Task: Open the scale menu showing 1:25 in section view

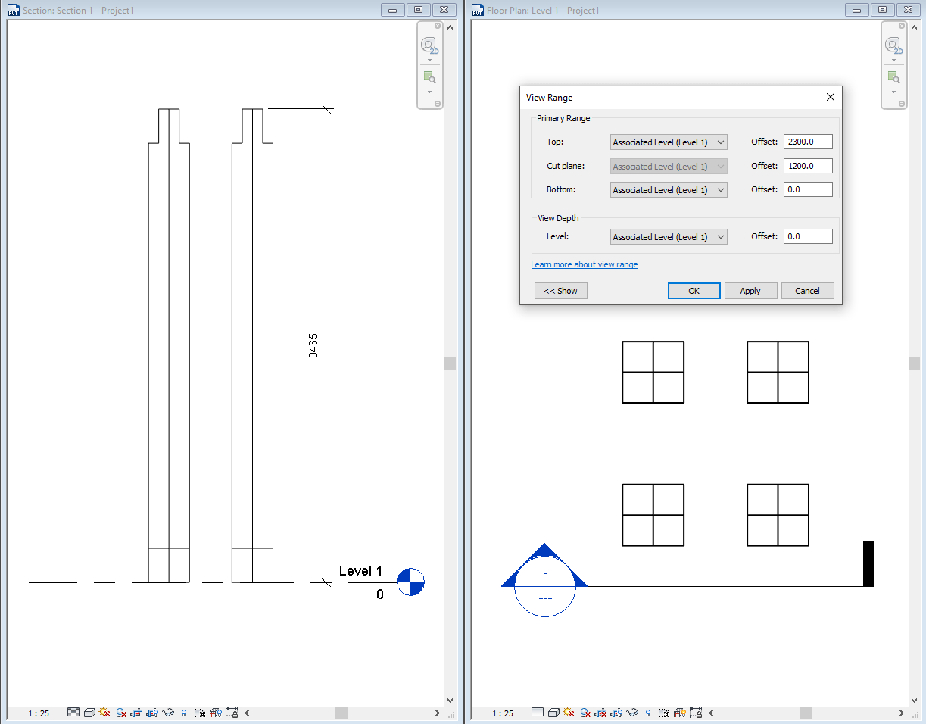Action: pos(38,713)
